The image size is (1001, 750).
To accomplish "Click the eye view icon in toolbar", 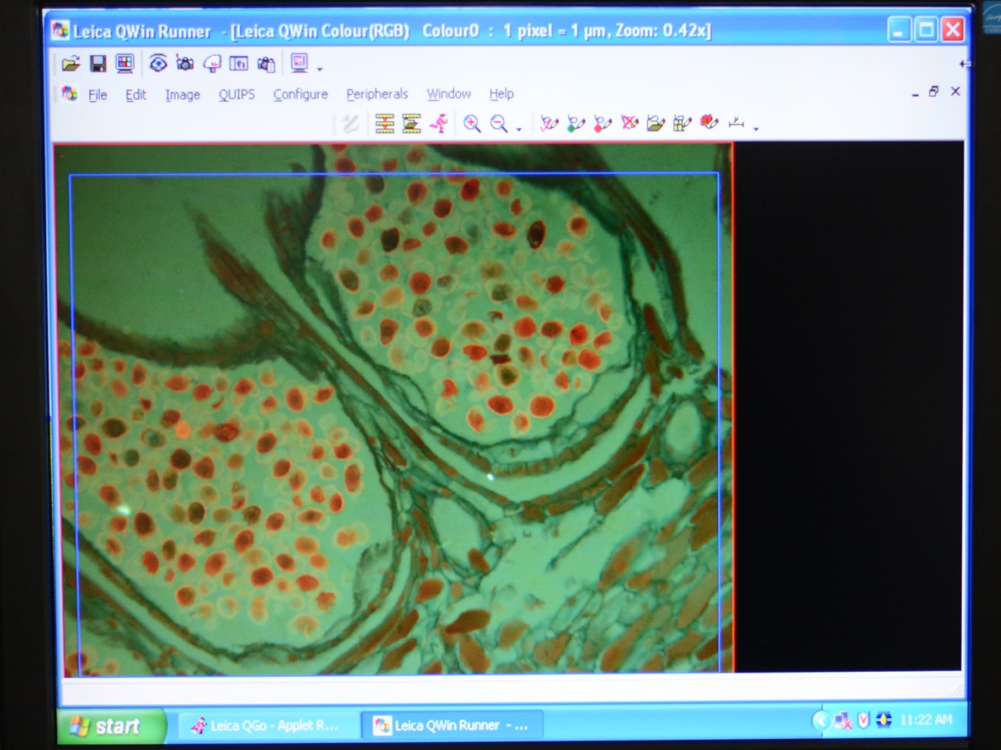I will (x=158, y=63).
